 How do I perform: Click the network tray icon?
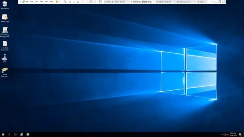tap(225, 134)
